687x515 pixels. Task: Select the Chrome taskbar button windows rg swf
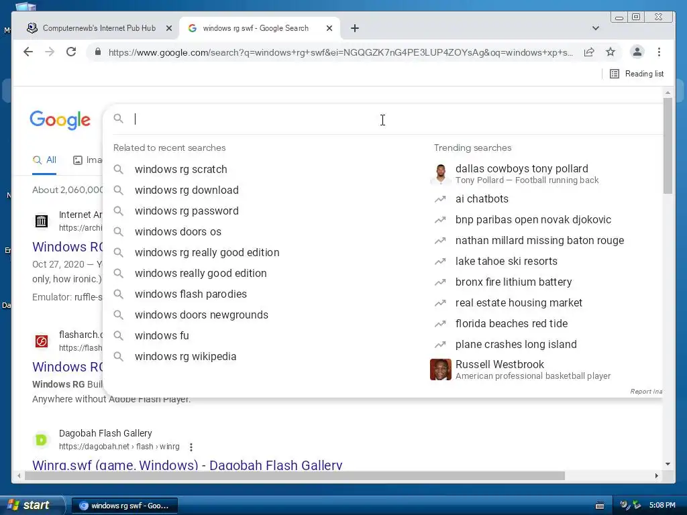pyautogui.click(x=125, y=506)
